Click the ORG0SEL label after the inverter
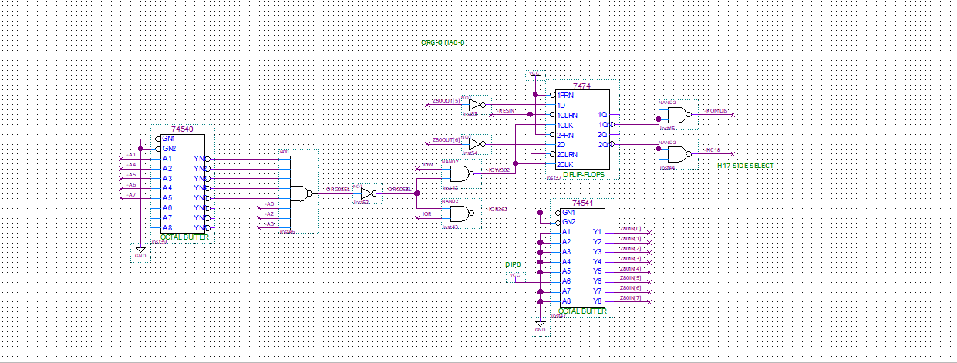957x363 pixels. click(x=399, y=190)
